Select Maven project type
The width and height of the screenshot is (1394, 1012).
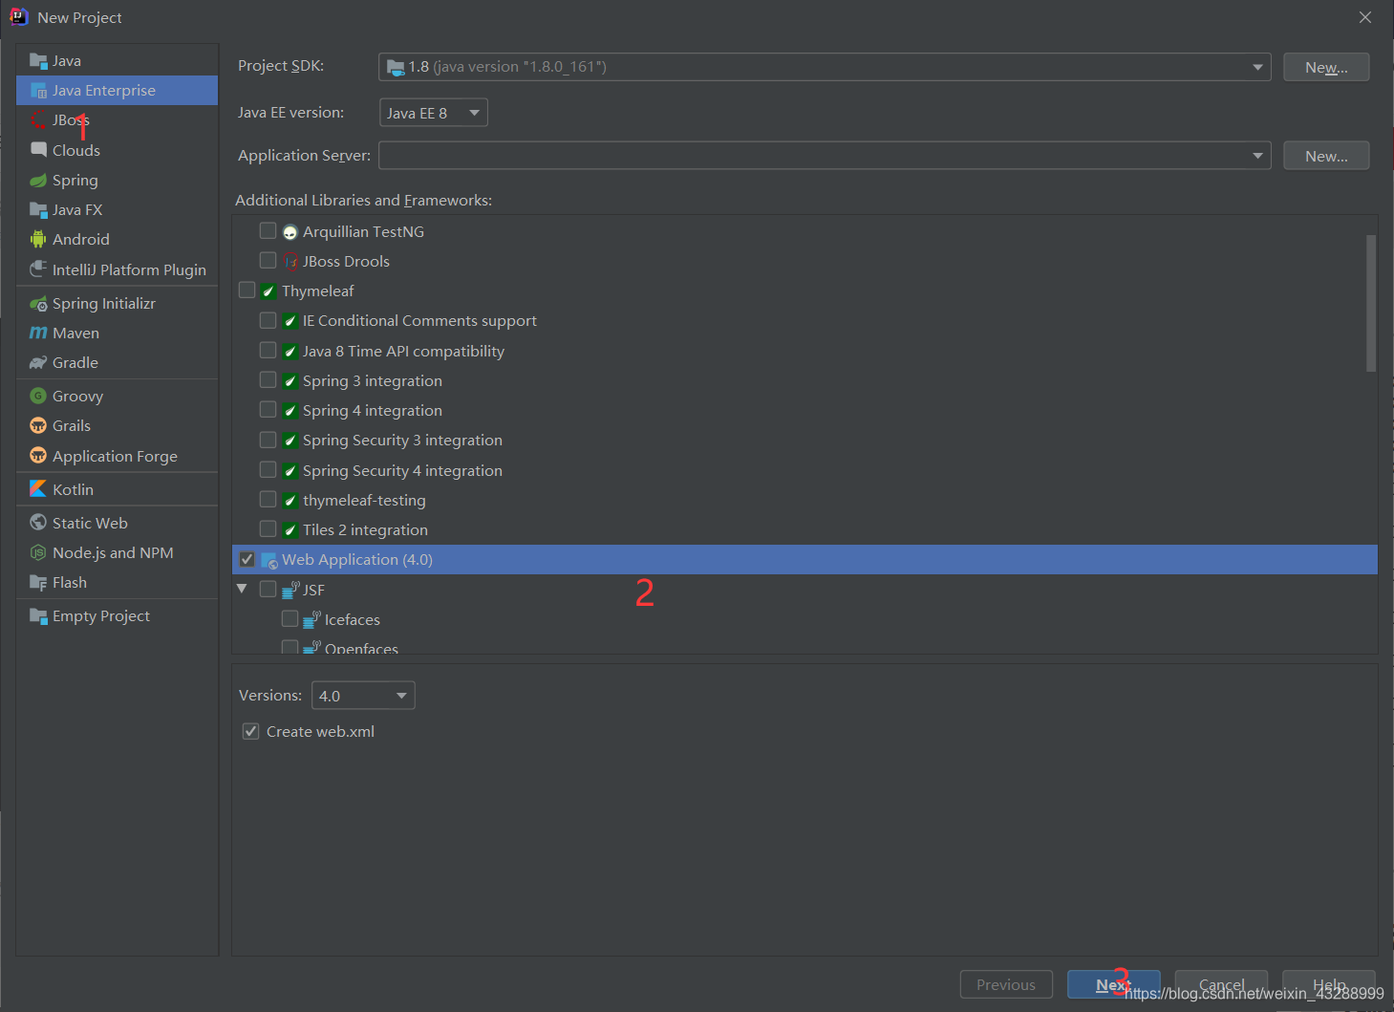tap(117, 334)
